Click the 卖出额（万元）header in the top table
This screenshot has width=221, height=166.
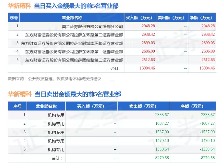tap(171, 18)
